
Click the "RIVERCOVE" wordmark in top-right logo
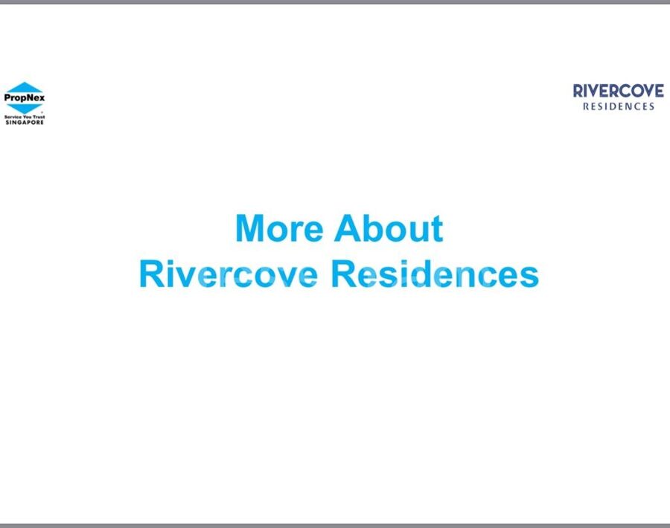618,91
